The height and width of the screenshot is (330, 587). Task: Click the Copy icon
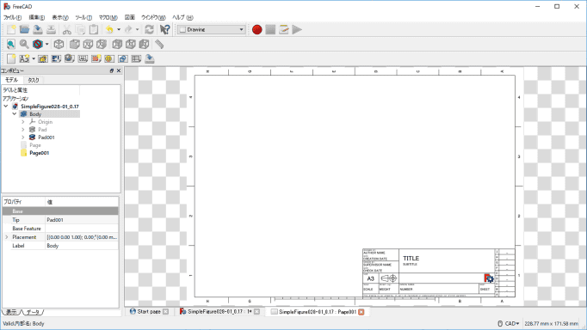80,29
